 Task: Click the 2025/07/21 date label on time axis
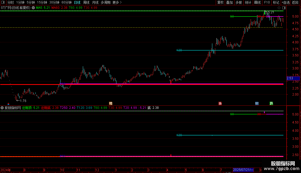point(243,170)
